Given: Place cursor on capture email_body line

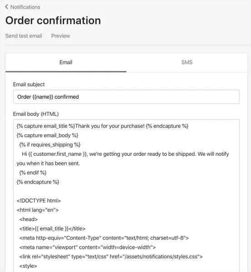Looking at the screenshot, I should tap(47, 135).
